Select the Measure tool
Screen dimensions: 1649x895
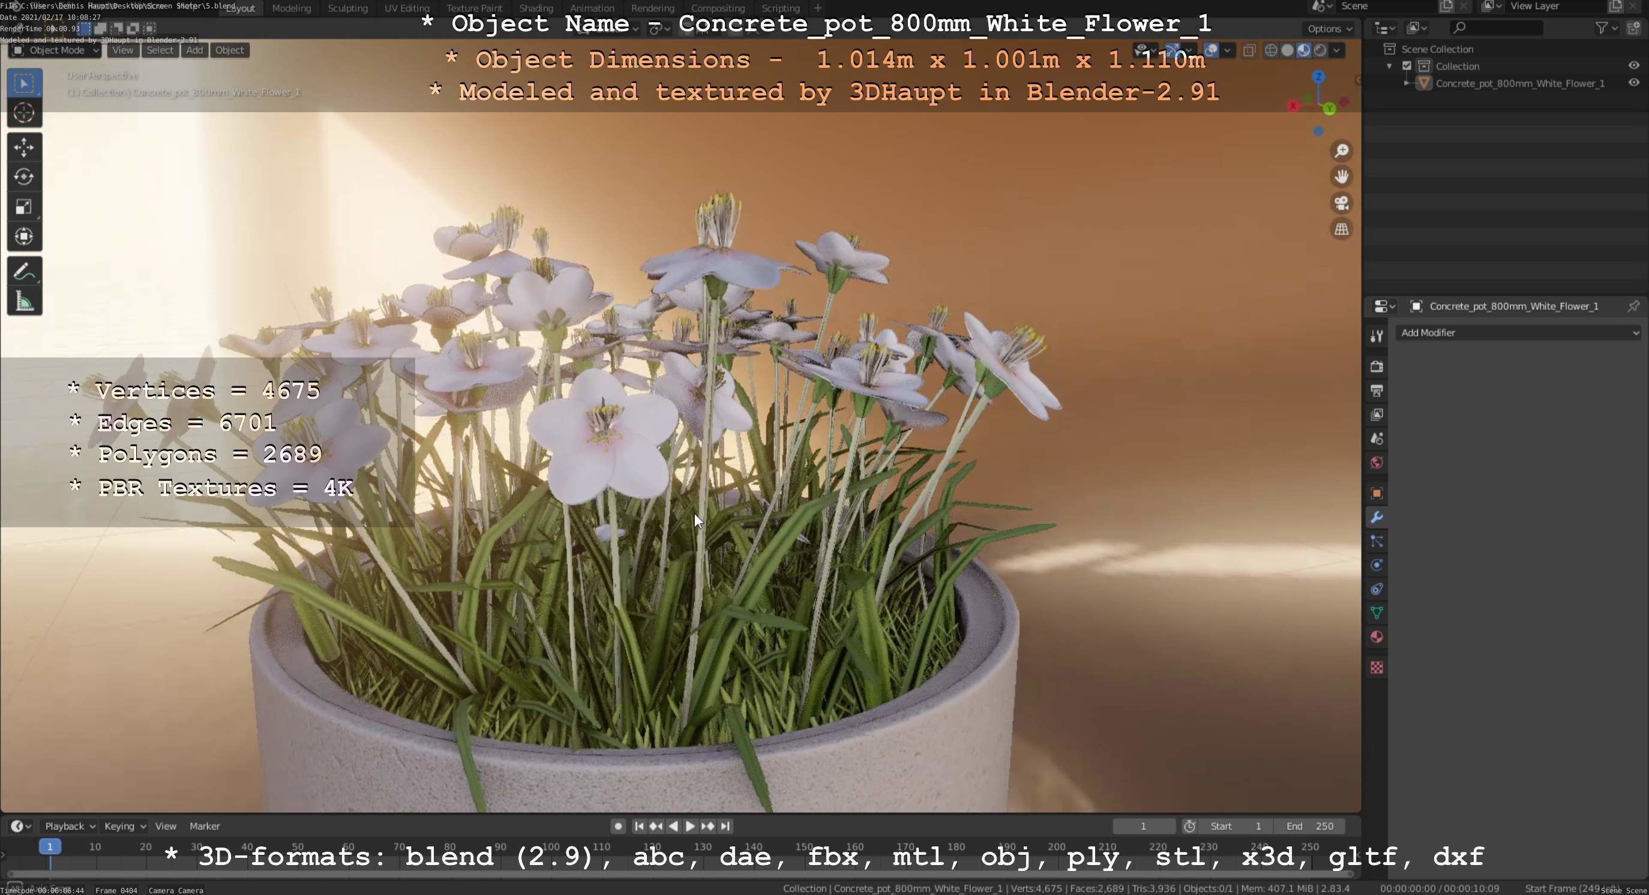pyautogui.click(x=25, y=301)
